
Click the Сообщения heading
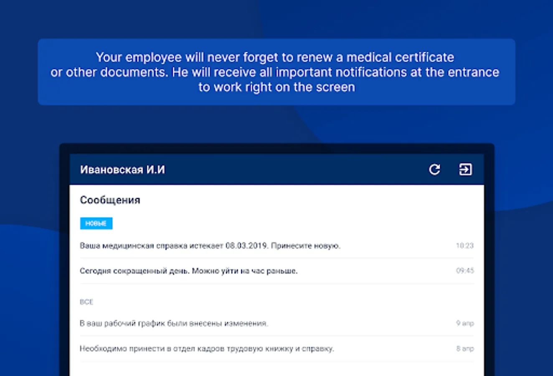(110, 200)
